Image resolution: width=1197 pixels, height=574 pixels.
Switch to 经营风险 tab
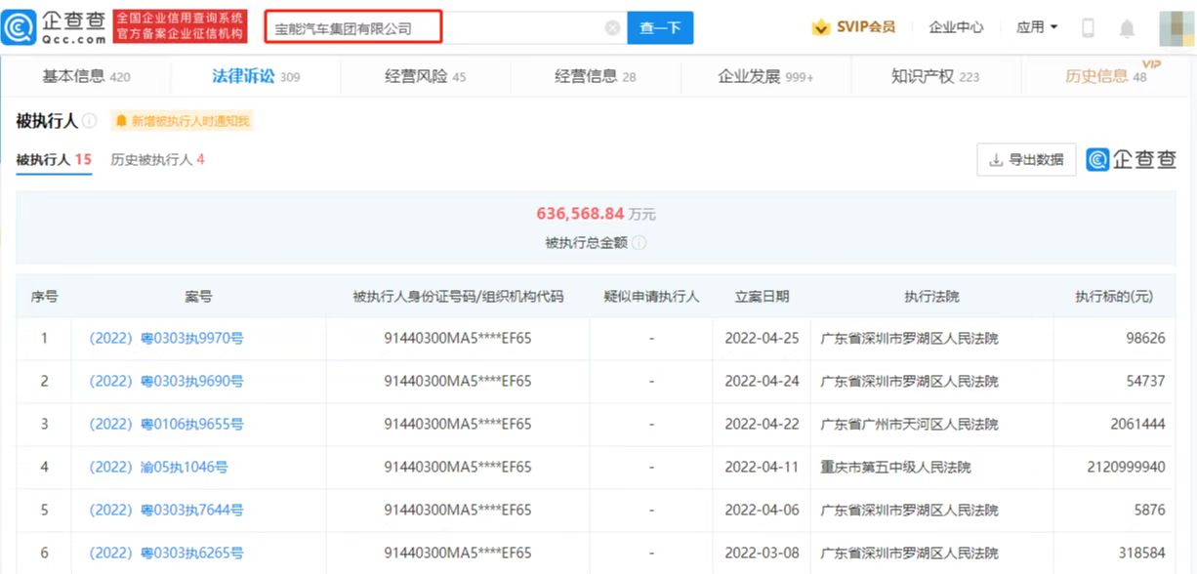425,76
